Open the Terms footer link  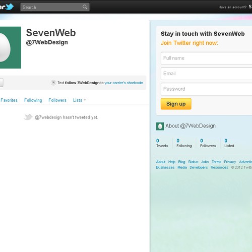click(216, 162)
